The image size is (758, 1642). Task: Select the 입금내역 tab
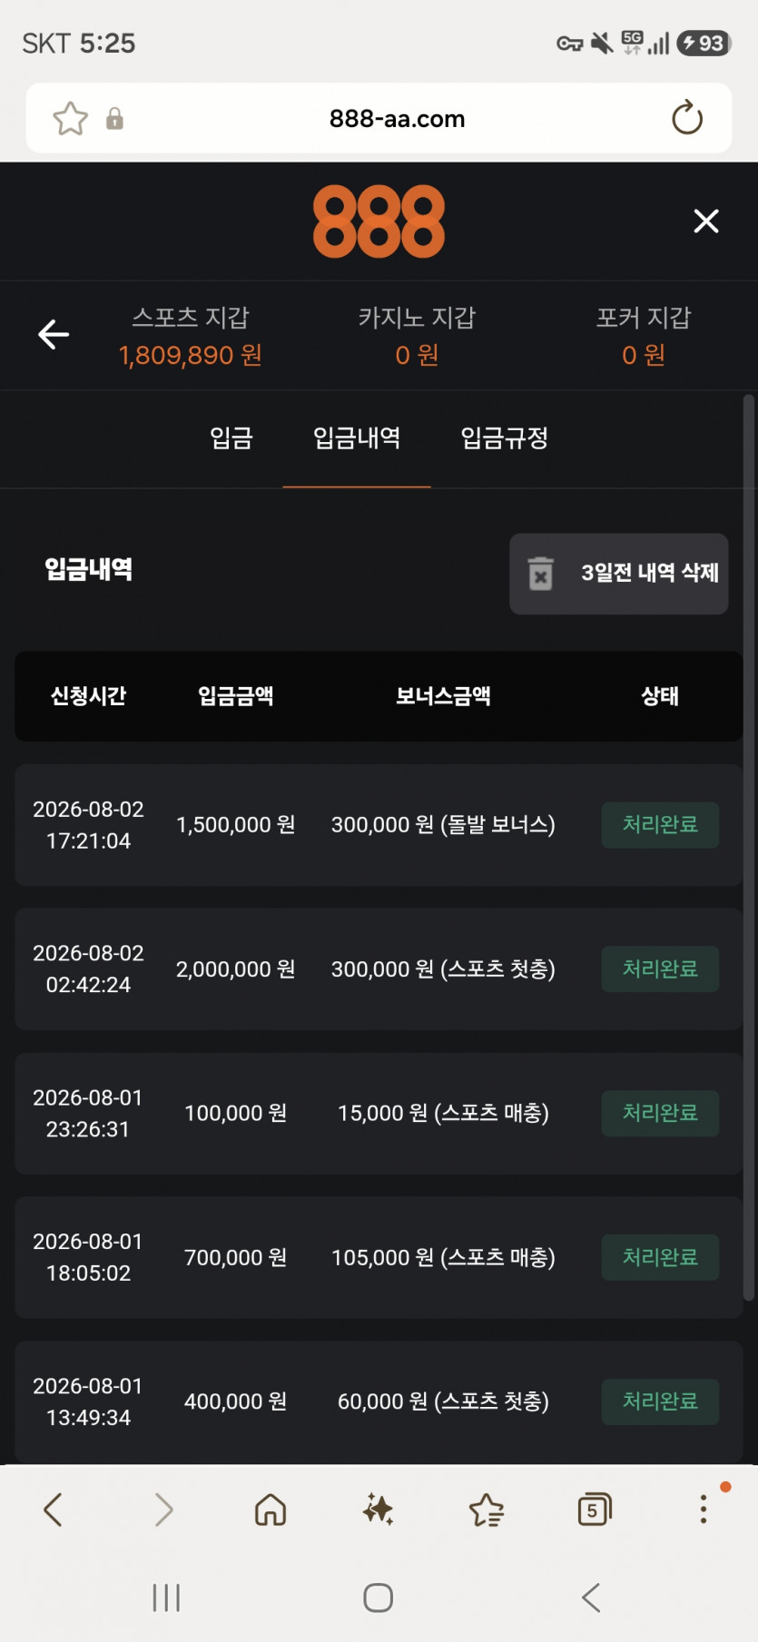click(x=357, y=438)
